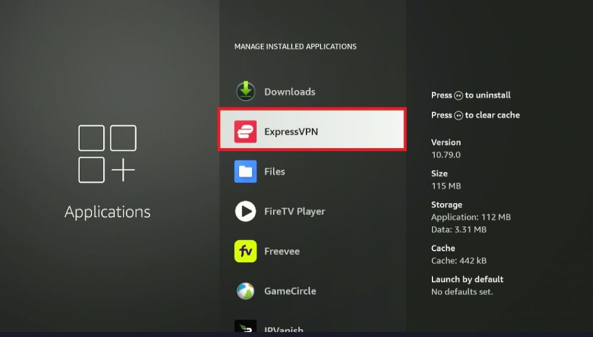593x337 pixels.
Task: Click the rewind button icon beside 'to clear cache'
Action: 458,115
